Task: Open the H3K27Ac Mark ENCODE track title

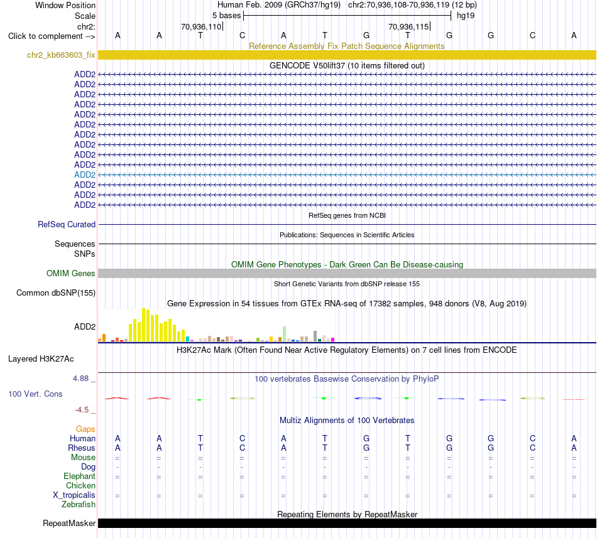Action: click(x=346, y=350)
